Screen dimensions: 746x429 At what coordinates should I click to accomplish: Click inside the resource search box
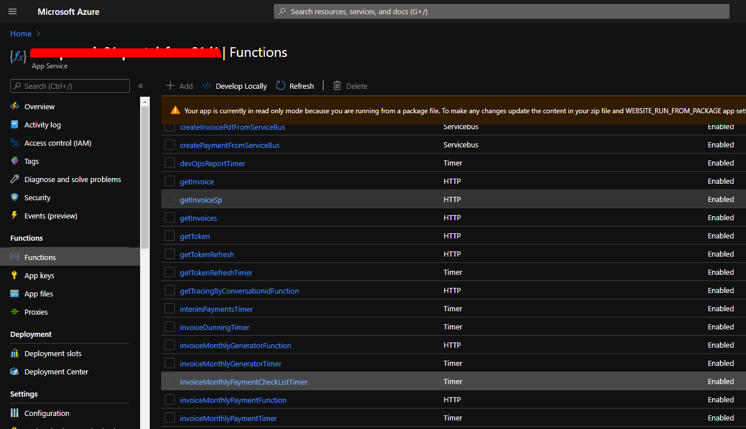[x=501, y=11]
